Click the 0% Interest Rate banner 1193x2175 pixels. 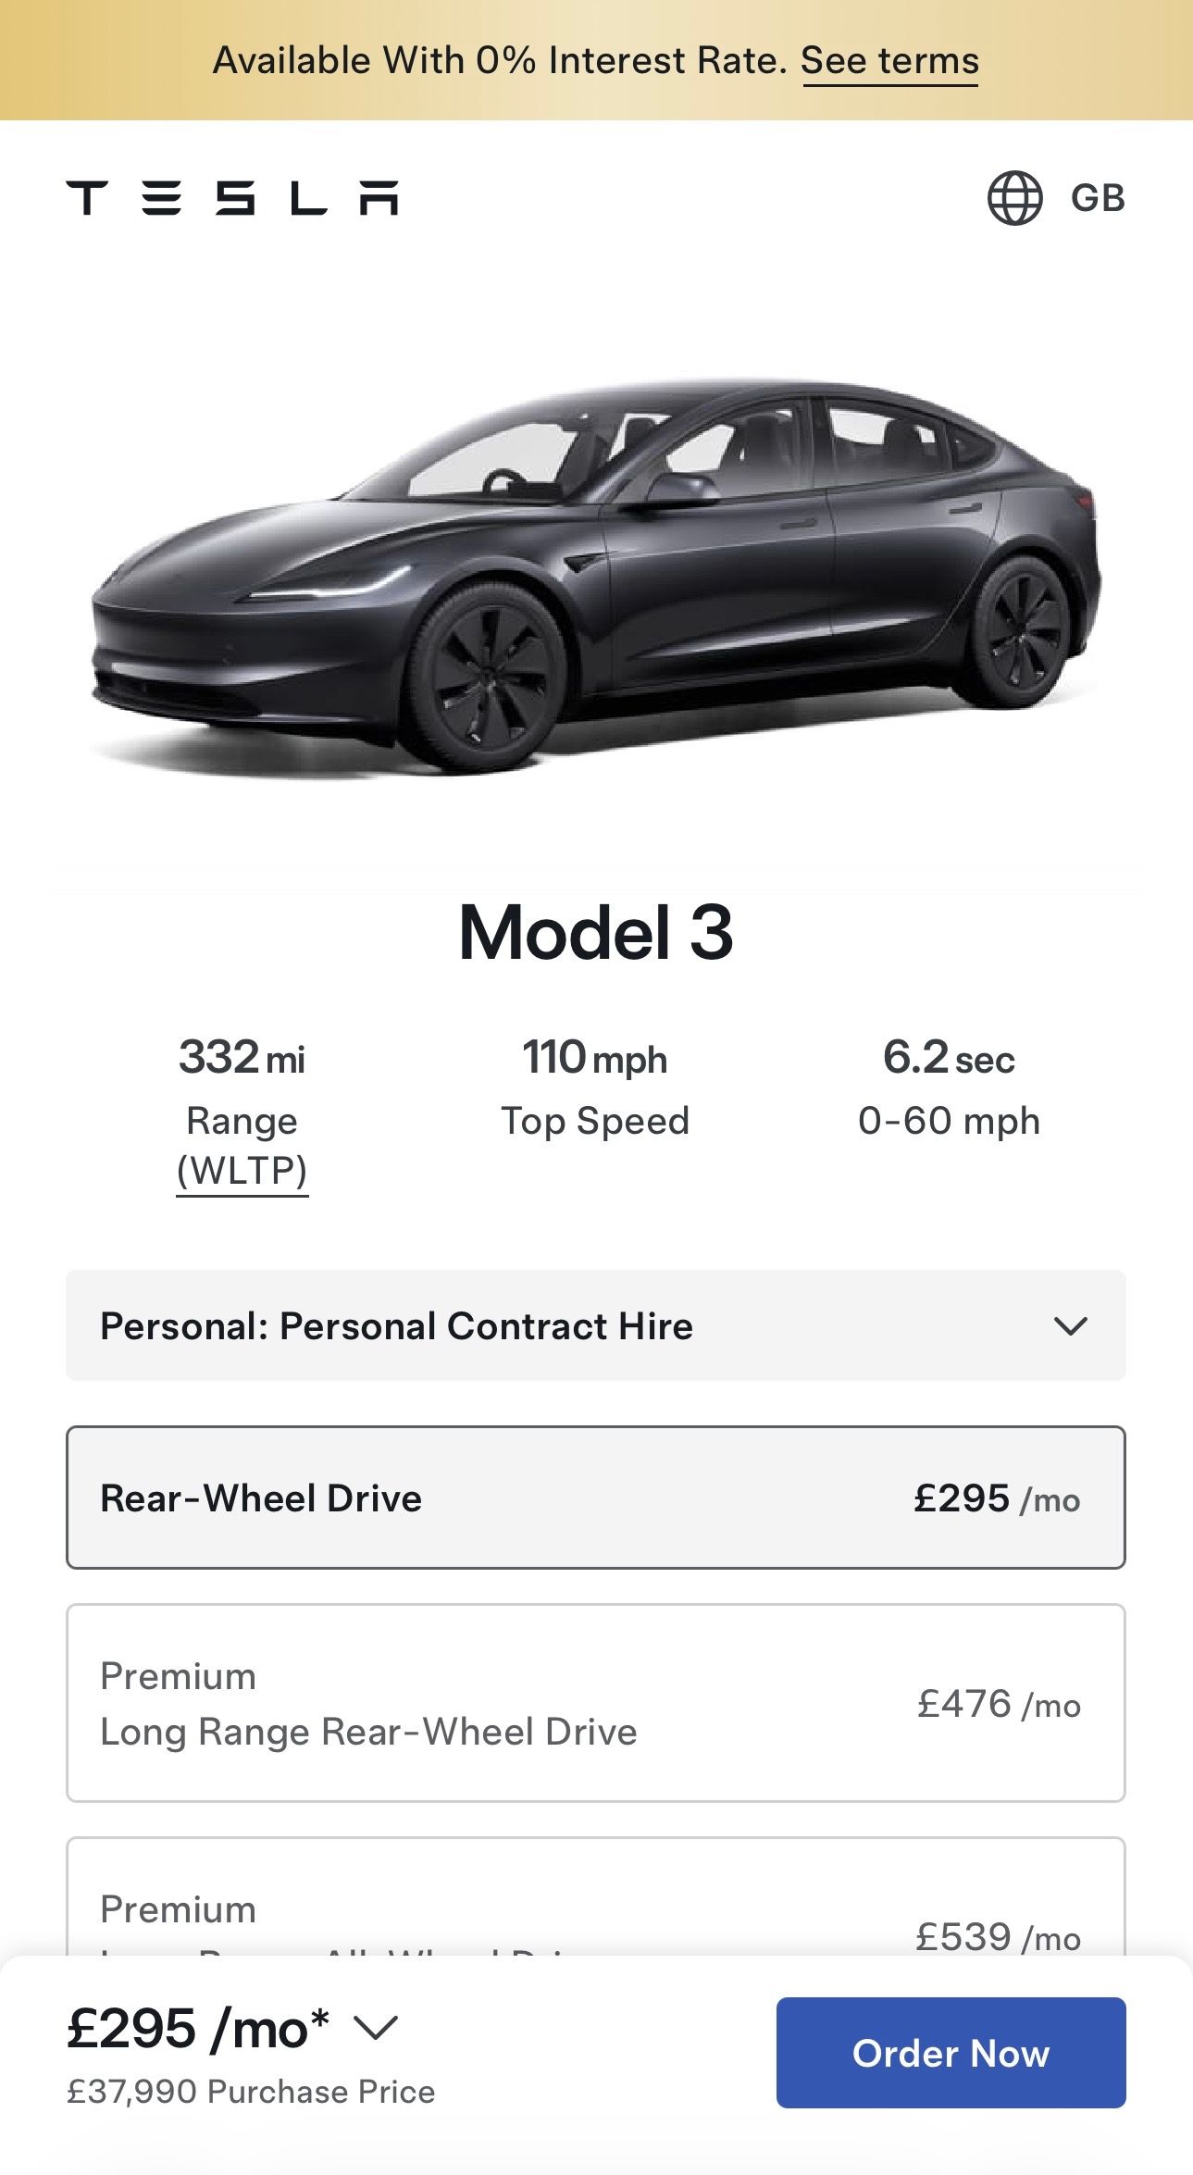pos(500,61)
